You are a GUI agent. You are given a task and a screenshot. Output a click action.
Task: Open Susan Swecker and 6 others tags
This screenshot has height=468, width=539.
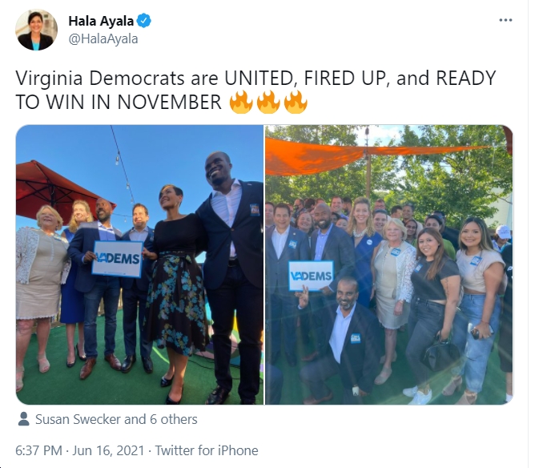click(116, 419)
